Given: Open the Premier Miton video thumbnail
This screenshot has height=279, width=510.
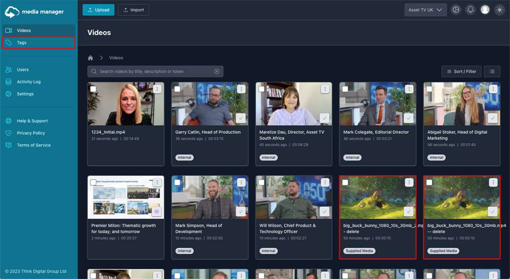Looking at the screenshot, I should point(126,198).
